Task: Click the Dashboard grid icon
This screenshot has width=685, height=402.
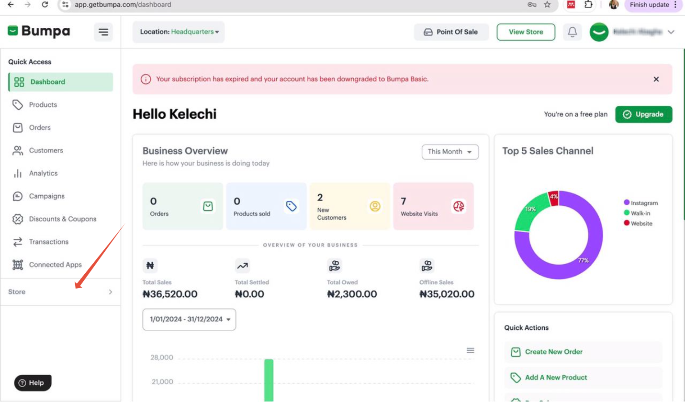Action: [19, 82]
